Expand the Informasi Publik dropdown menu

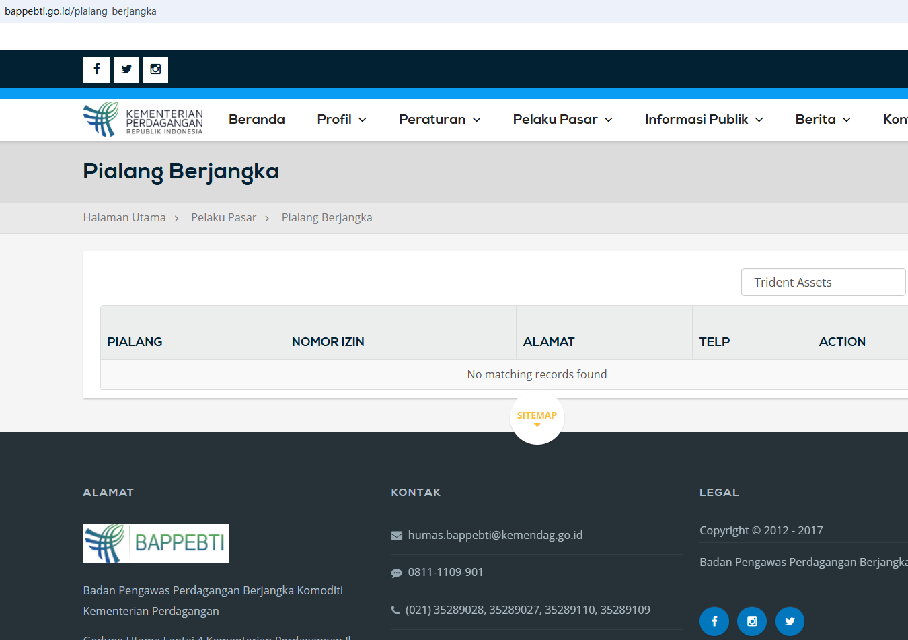click(704, 119)
